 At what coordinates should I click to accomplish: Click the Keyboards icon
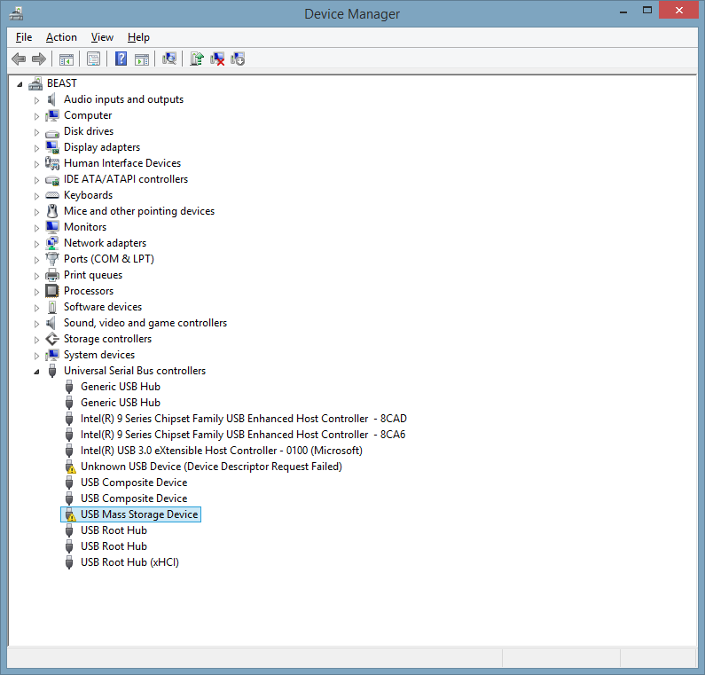pos(52,195)
